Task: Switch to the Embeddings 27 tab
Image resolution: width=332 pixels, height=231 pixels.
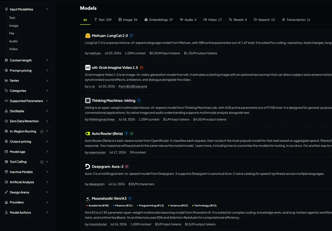Action: click(159, 19)
